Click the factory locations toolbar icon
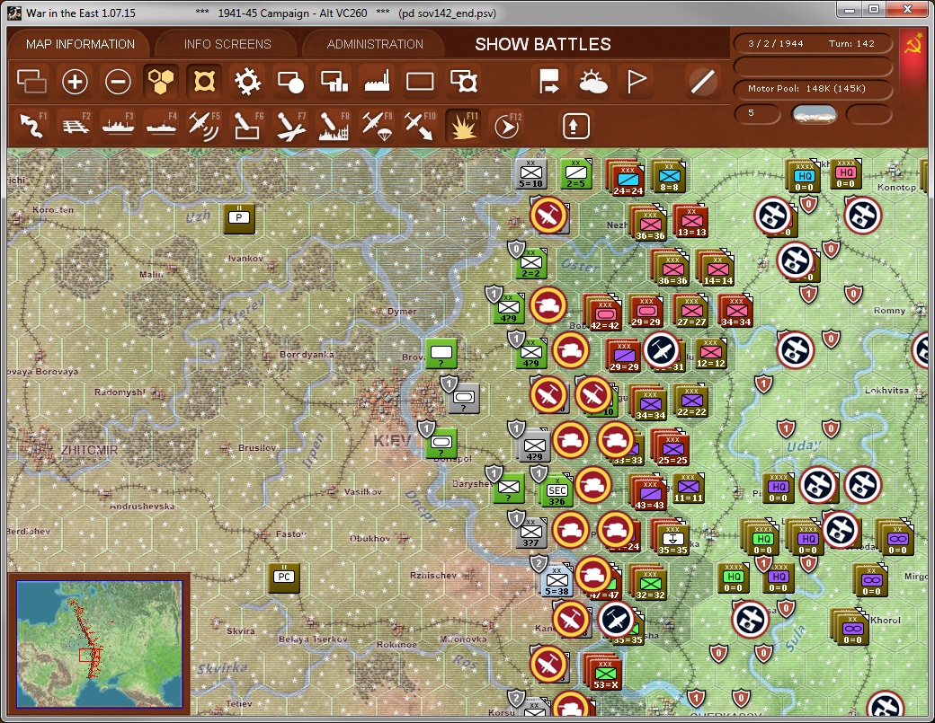 click(x=376, y=81)
